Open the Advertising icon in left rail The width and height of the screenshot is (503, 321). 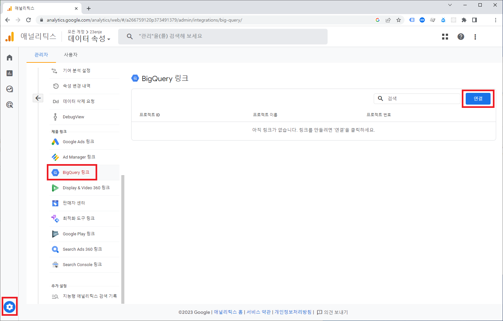[9, 105]
